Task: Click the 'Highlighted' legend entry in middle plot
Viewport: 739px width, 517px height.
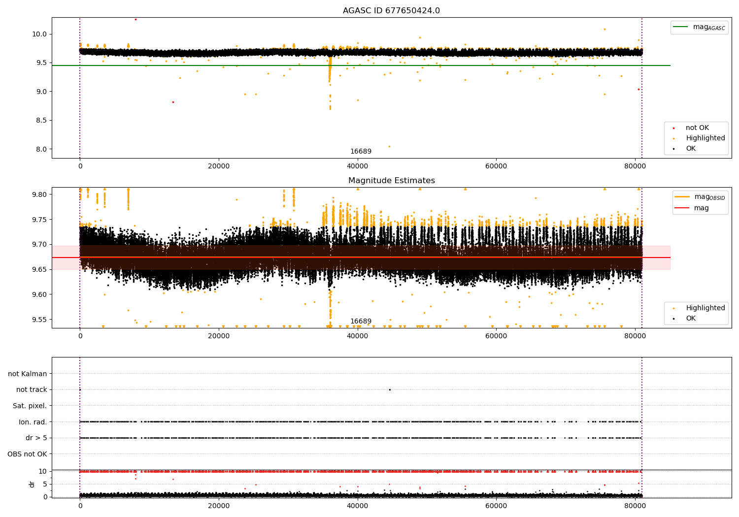Action: click(x=705, y=308)
